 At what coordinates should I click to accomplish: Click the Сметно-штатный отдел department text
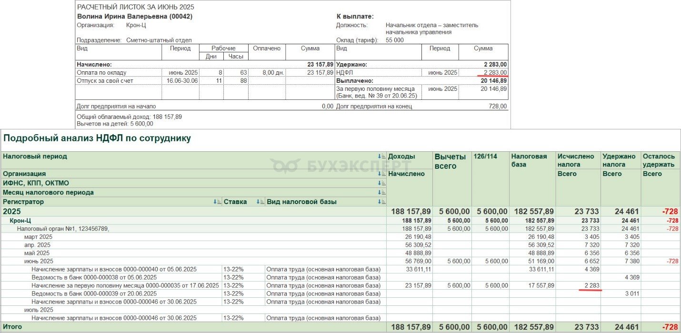click(x=159, y=40)
